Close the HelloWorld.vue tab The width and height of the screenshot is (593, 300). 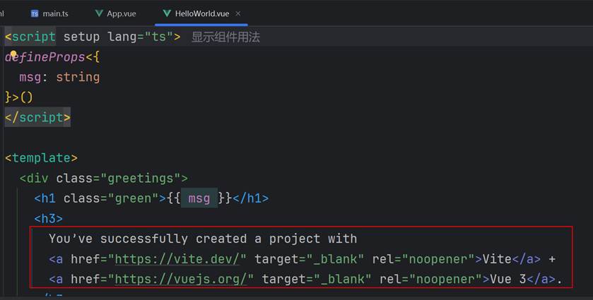[x=238, y=13]
